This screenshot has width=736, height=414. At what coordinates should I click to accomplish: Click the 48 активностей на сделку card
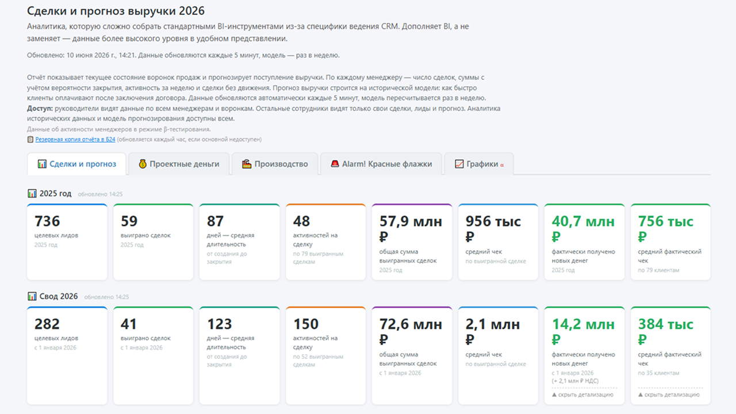point(326,241)
